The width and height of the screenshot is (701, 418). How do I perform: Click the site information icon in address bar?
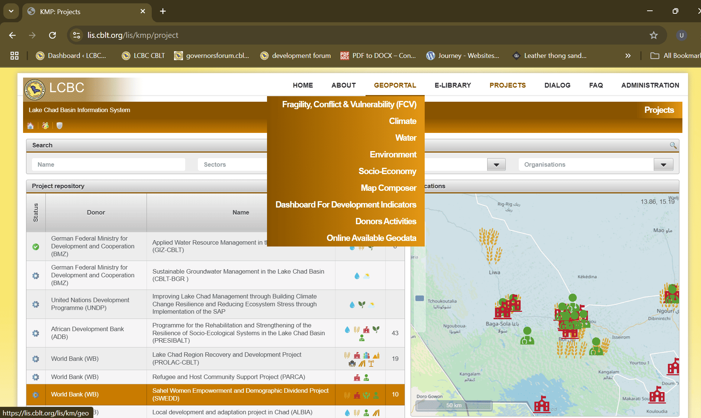[x=77, y=35]
